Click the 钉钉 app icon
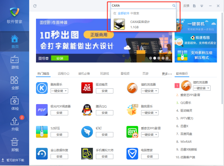Screen dimensions: 224x166 87,132
